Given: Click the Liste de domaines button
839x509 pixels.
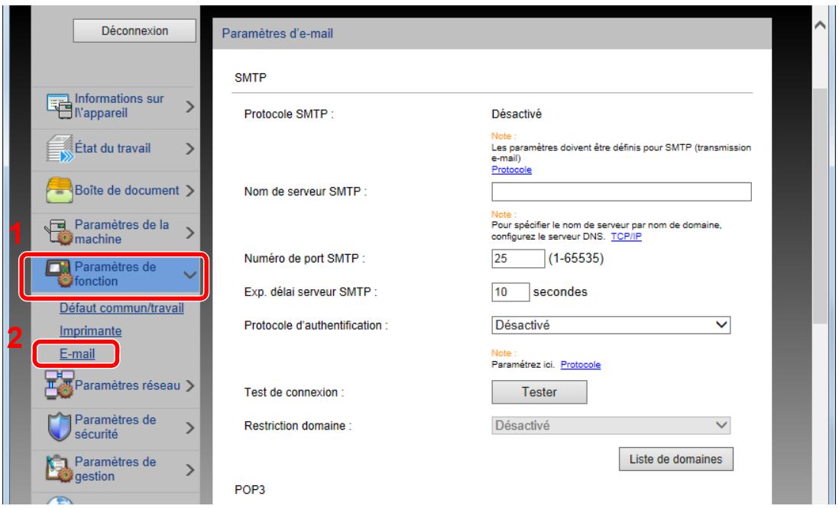Looking at the screenshot, I should pyautogui.click(x=670, y=459).
